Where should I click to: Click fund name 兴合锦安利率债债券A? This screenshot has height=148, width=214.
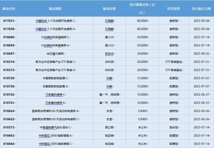[55, 45]
